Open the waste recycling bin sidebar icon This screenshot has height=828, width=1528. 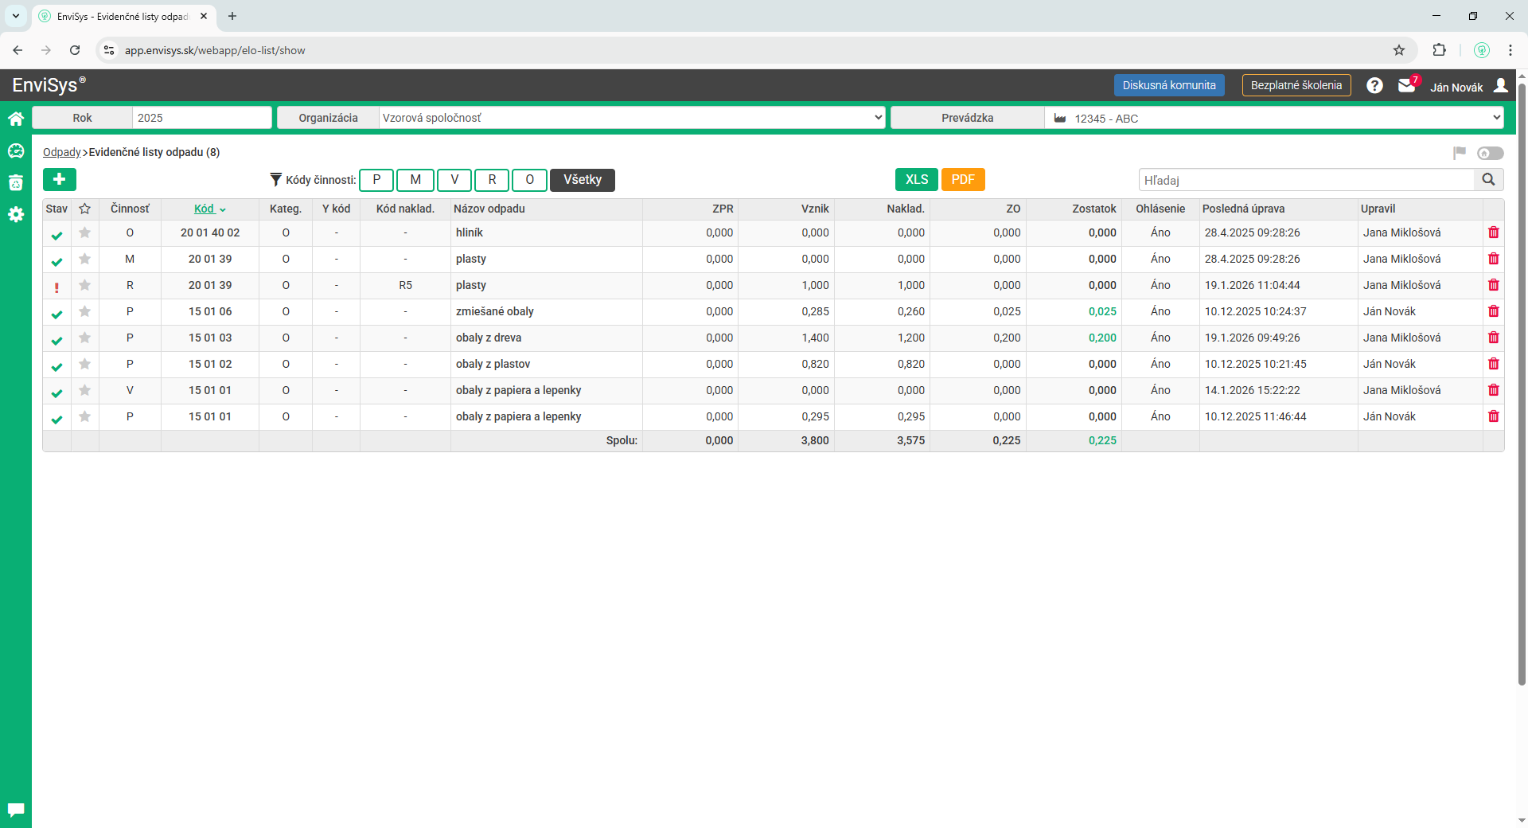coord(16,183)
